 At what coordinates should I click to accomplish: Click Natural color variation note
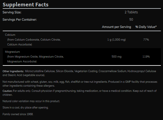(31, 101)
